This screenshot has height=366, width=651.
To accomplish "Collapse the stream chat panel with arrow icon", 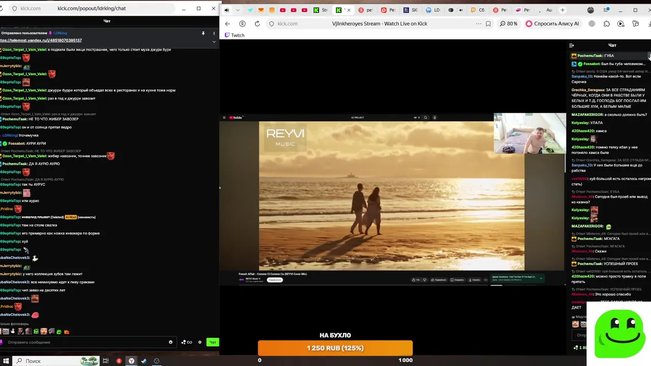I will point(572,45).
